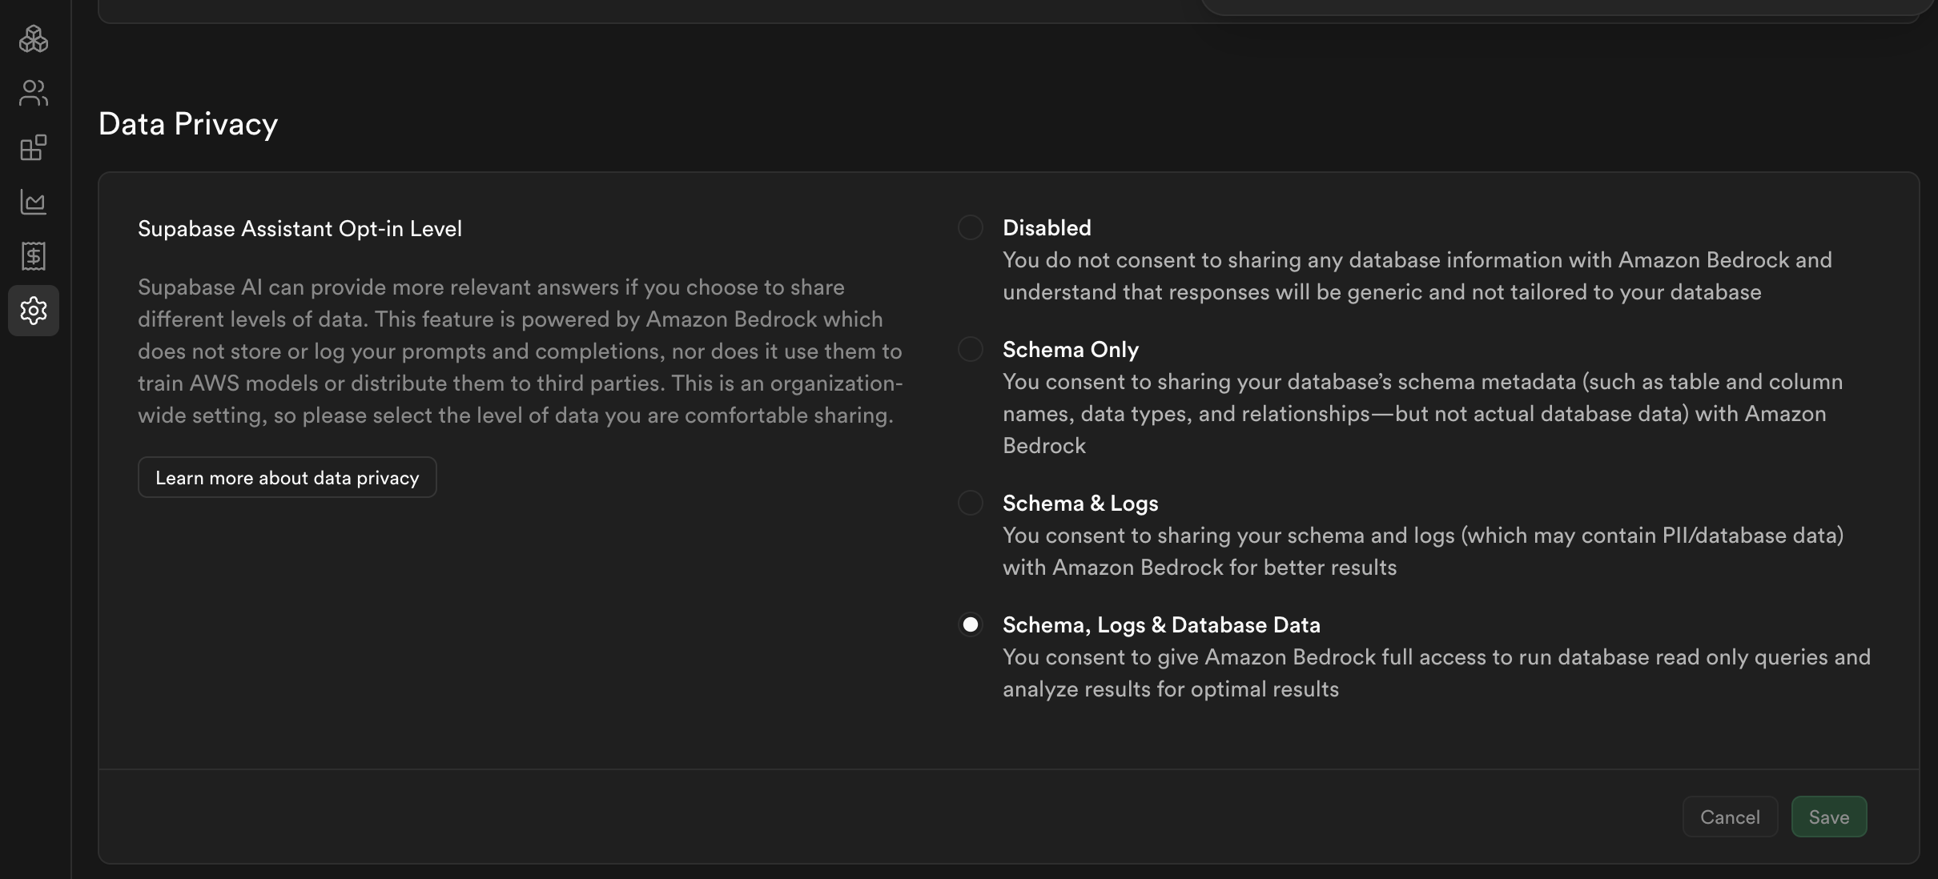
Task: Open Integrations sidebar icon
Action: pos(34,147)
